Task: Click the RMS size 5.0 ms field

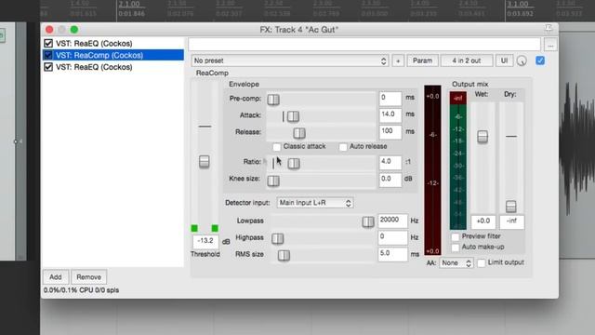Action: [392, 254]
